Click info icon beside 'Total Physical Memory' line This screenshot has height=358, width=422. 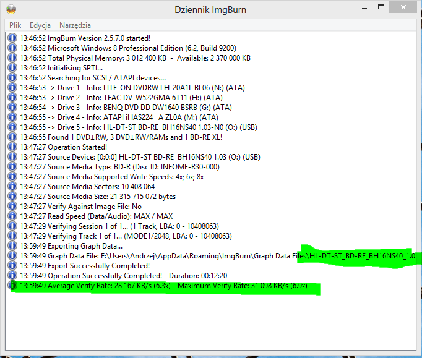coord(12,58)
